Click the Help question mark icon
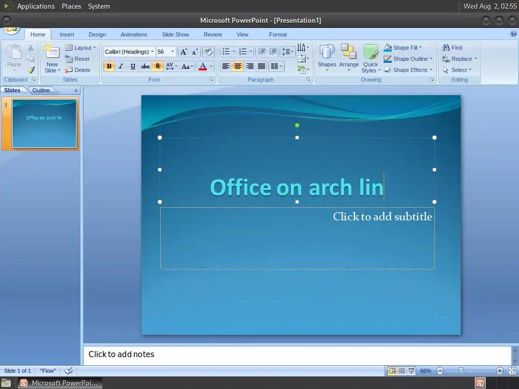Image resolution: width=519 pixels, height=389 pixels. point(513,33)
